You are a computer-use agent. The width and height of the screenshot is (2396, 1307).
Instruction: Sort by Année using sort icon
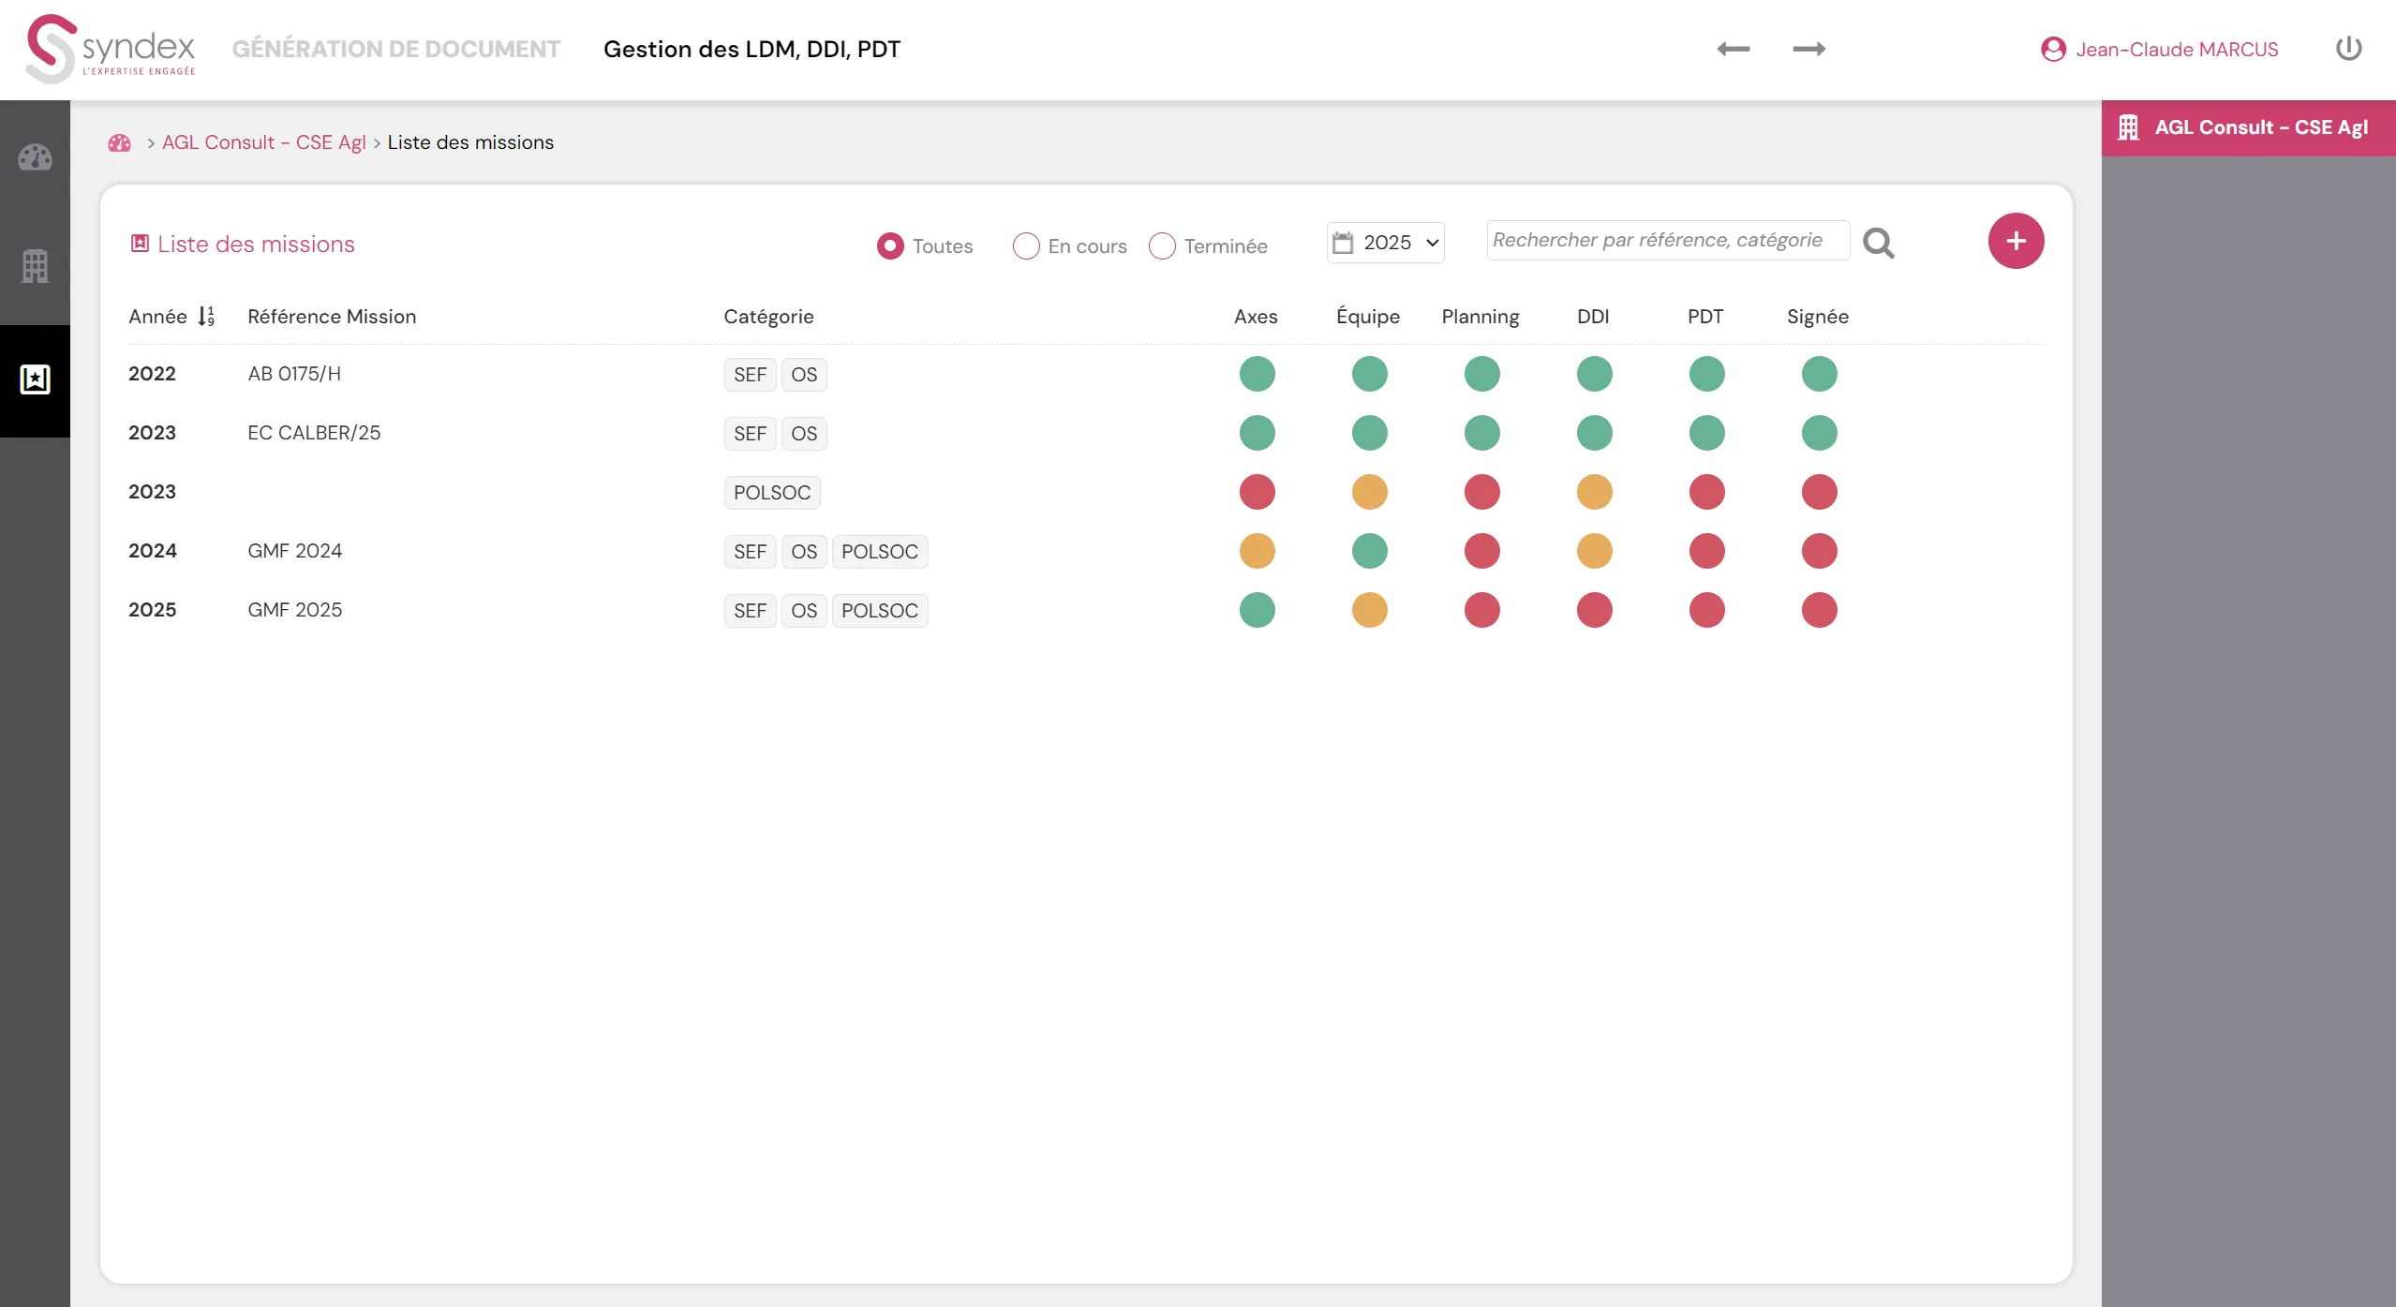[206, 317]
